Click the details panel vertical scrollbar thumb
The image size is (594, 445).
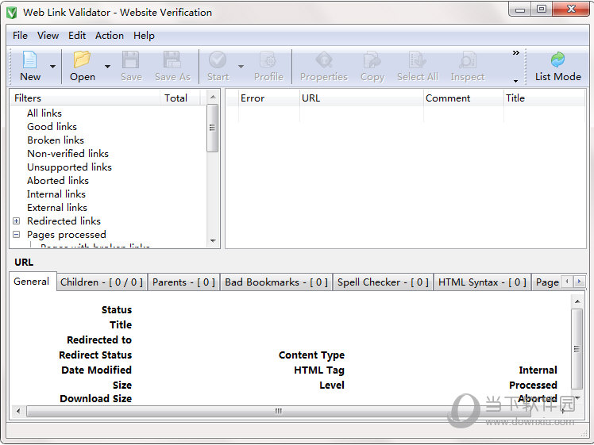point(577,349)
